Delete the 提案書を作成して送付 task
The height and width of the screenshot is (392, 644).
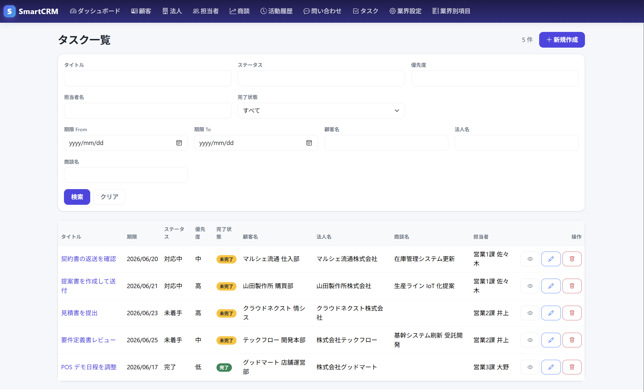[x=572, y=286]
